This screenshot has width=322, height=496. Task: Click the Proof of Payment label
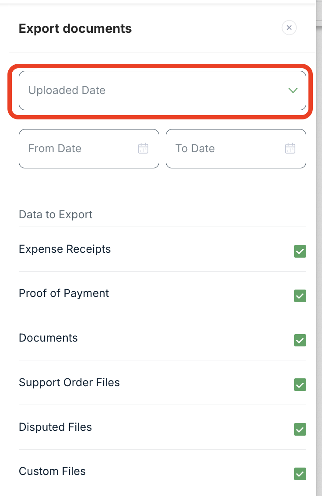[x=64, y=293]
